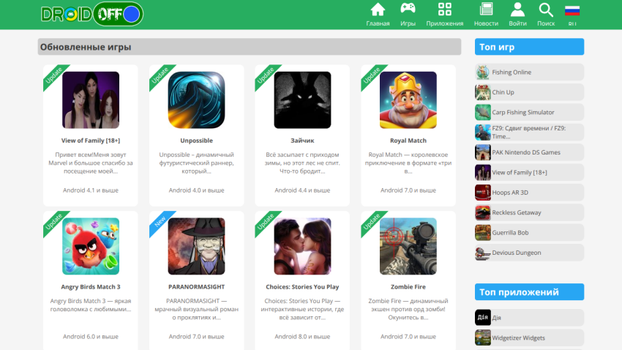Open Carp Fishing Simulator in top games
Viewport: 622px width, 350px height.
tap(529, 112)
